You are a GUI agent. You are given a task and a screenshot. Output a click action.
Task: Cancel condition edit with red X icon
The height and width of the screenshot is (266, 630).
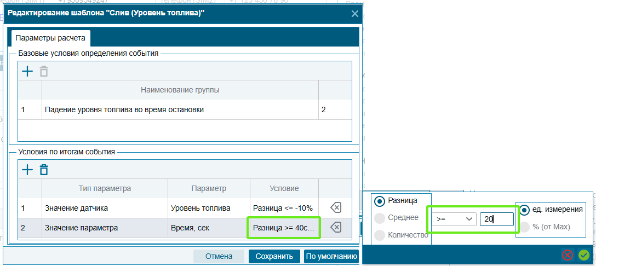click(x=568, y=255)
